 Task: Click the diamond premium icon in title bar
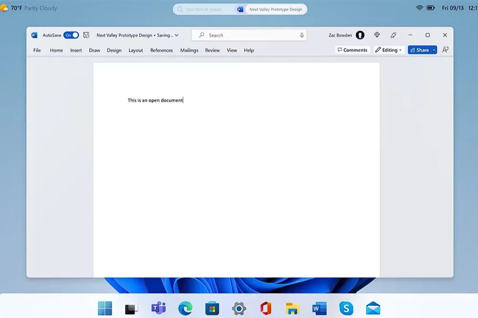coord(377,35)
